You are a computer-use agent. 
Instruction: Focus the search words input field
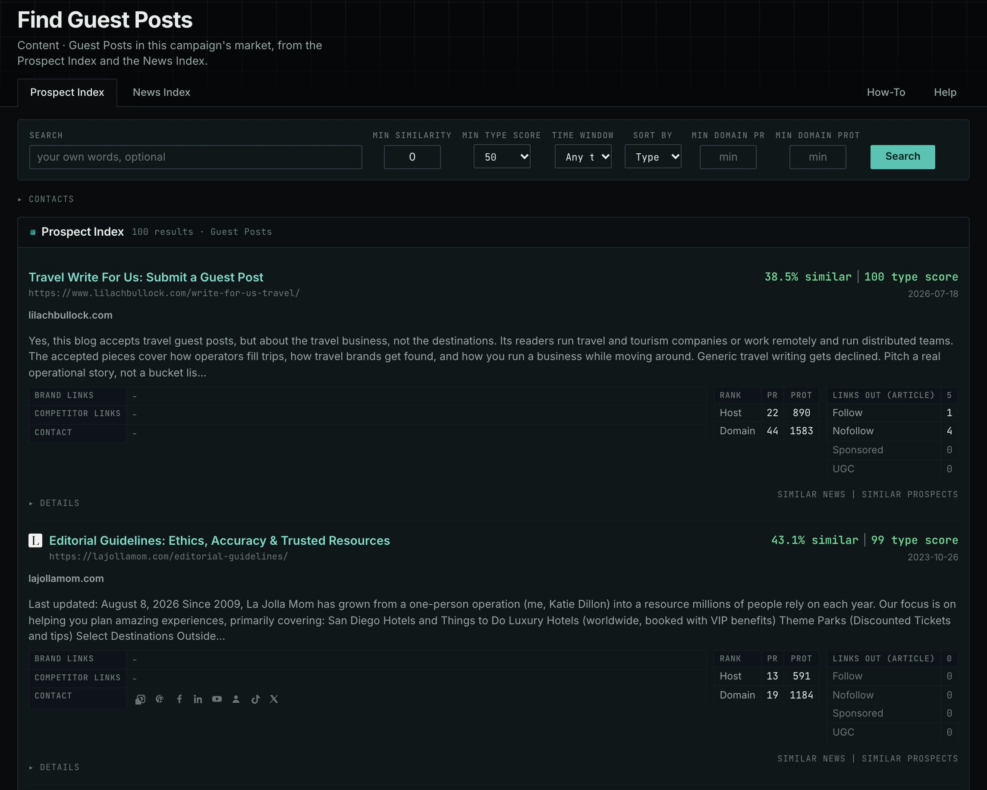195,157
